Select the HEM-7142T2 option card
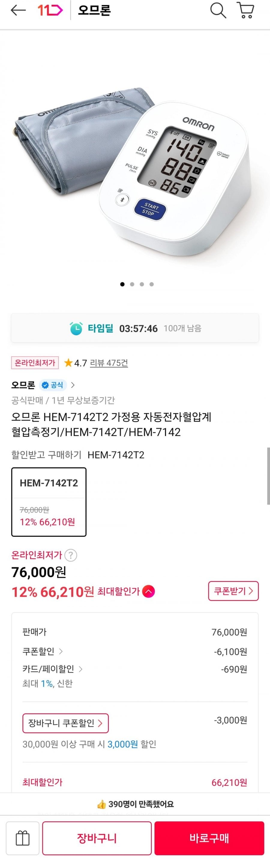The image size is (270, 861). point(49,502)
